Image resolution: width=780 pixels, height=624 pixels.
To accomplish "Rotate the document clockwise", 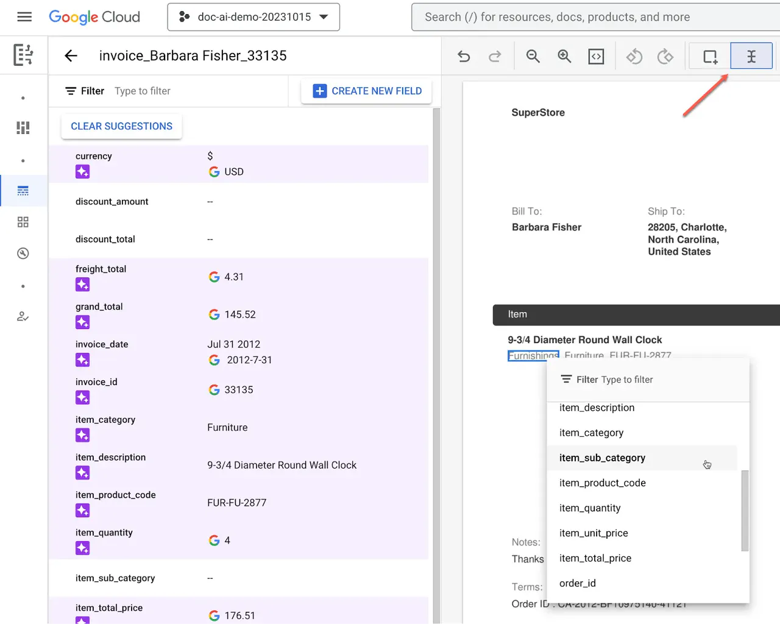I will point(665,57).
